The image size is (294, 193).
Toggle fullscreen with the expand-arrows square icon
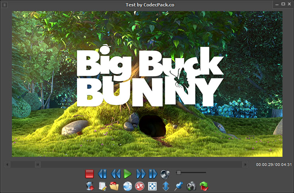tap(152, 187)
